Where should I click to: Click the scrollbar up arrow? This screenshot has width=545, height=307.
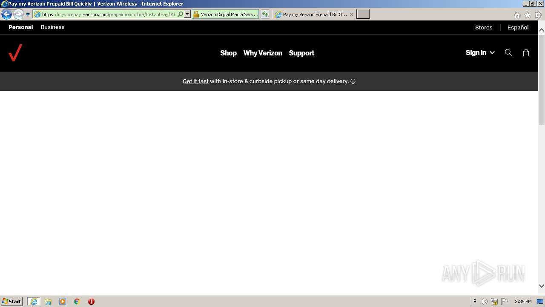[542, 30]
